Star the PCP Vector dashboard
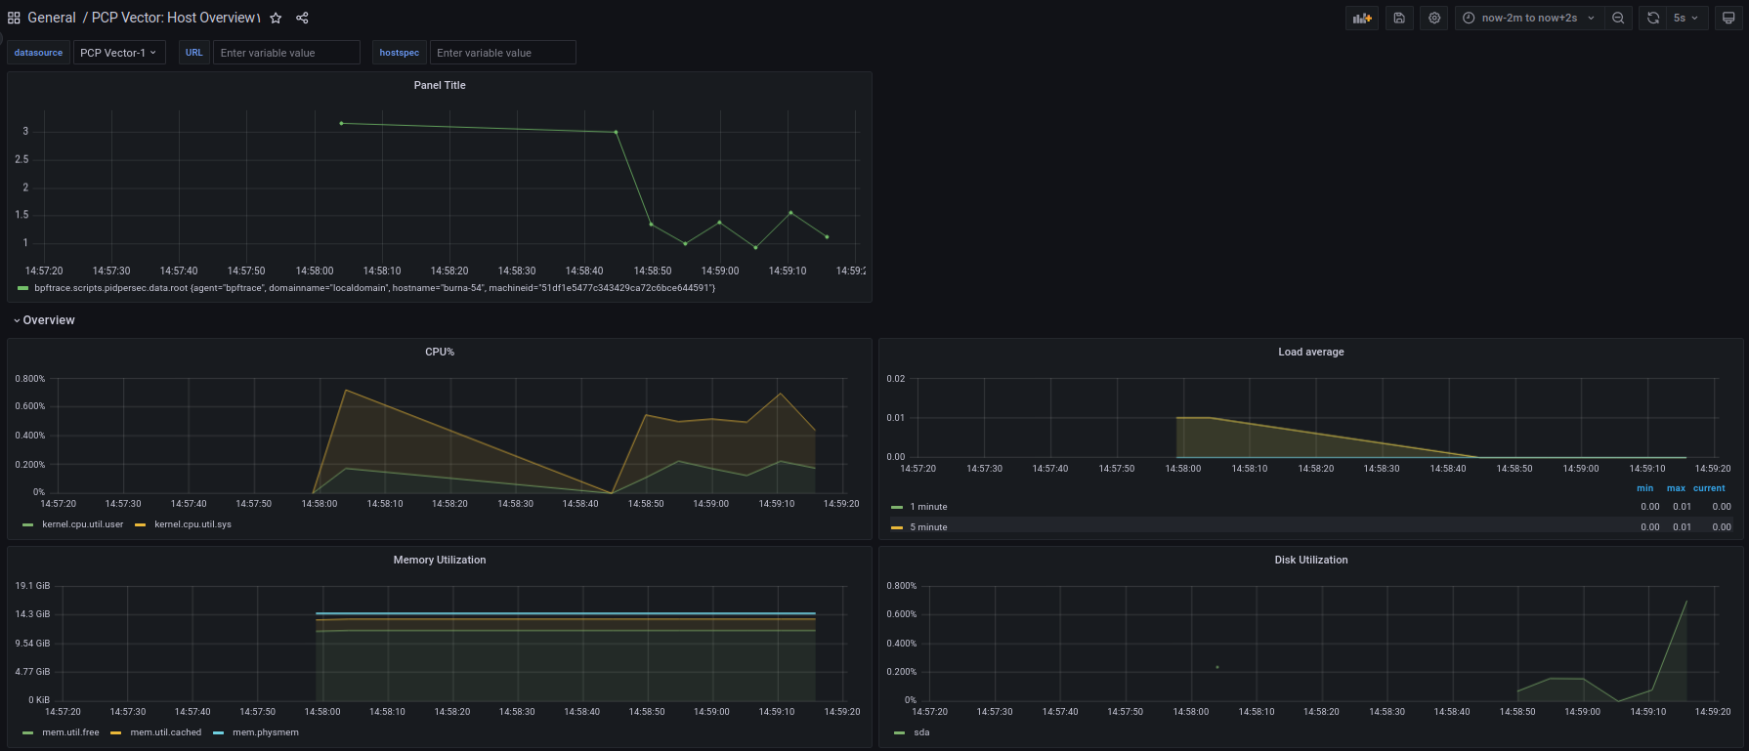The width and height of the screenshot is (1749, 751). coord(277,18)
